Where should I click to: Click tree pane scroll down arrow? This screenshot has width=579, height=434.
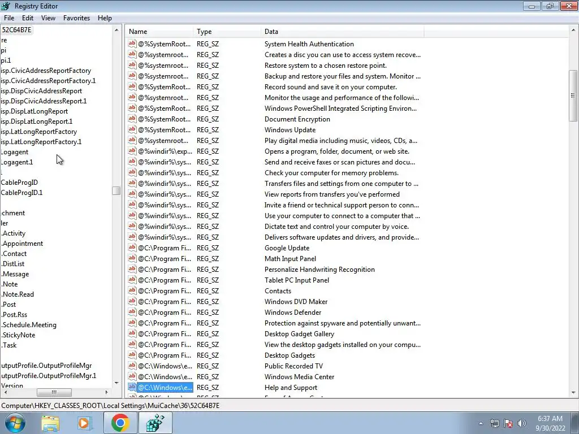click(x=116, y=383)
